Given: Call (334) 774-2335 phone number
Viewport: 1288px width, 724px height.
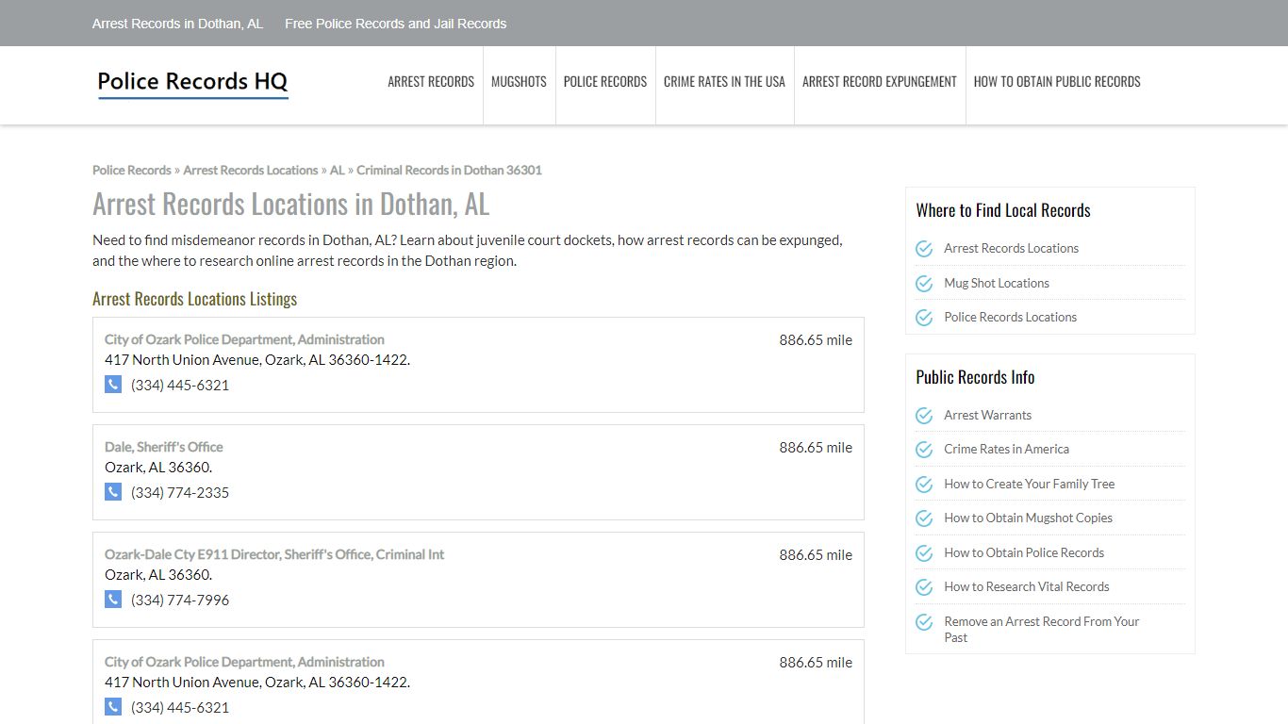Looking at the screenshot, I should [180, 492].
